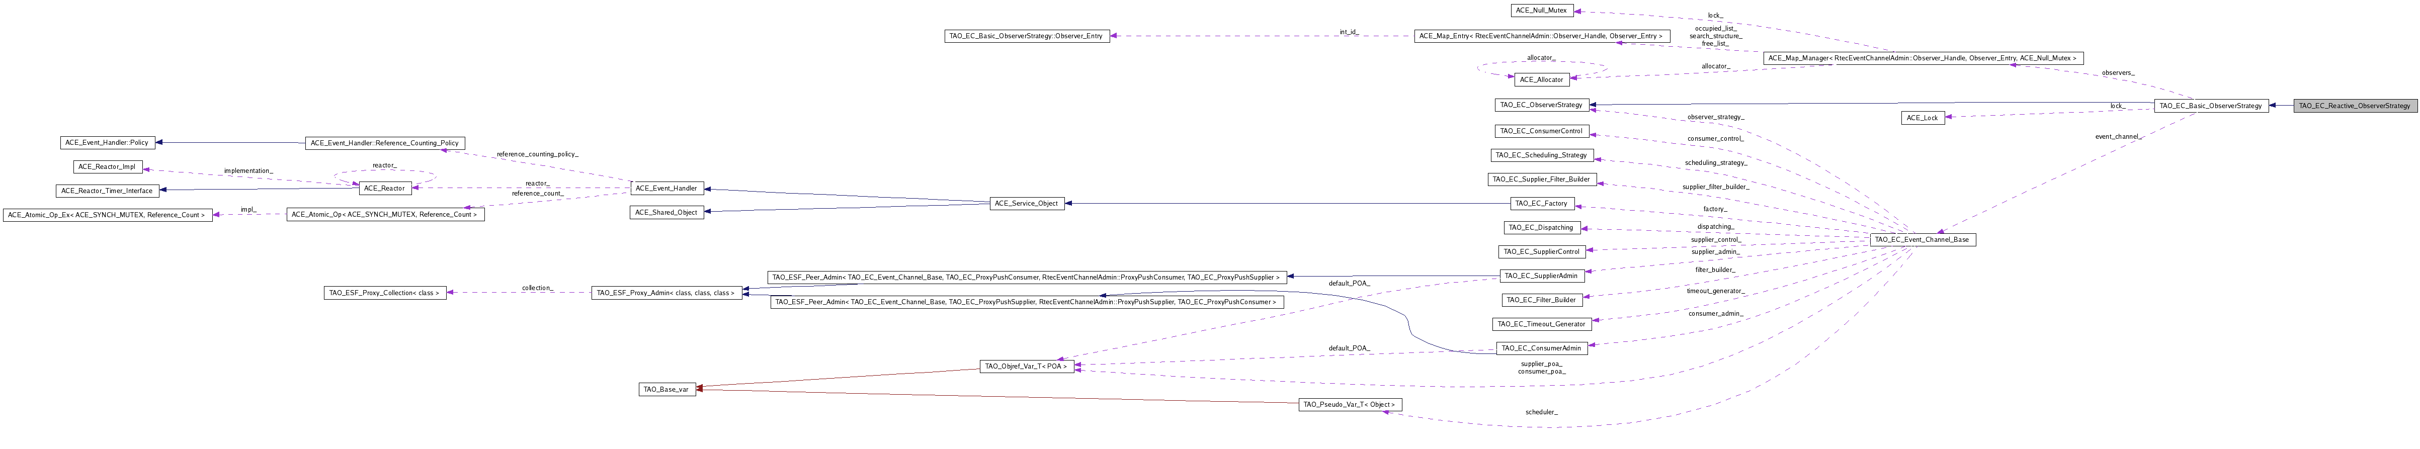Click the TAO_EC_Event_Channel_Base node
Viewport: 2420px width, 449px height.
point(1922,239)
